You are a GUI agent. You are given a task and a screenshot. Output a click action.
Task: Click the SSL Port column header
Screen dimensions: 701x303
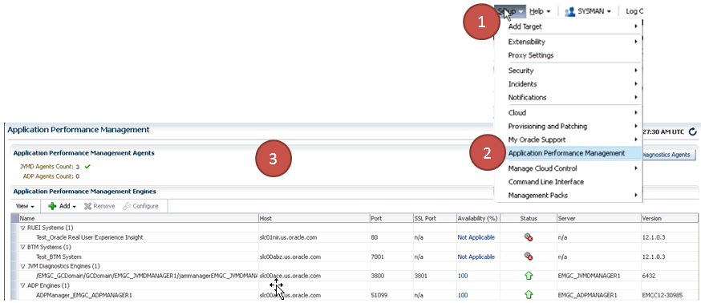[434, 219]
